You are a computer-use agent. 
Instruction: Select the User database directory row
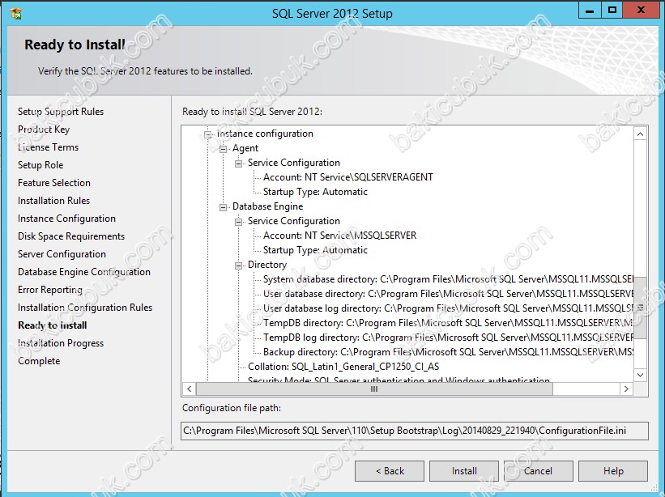(448, 294)
